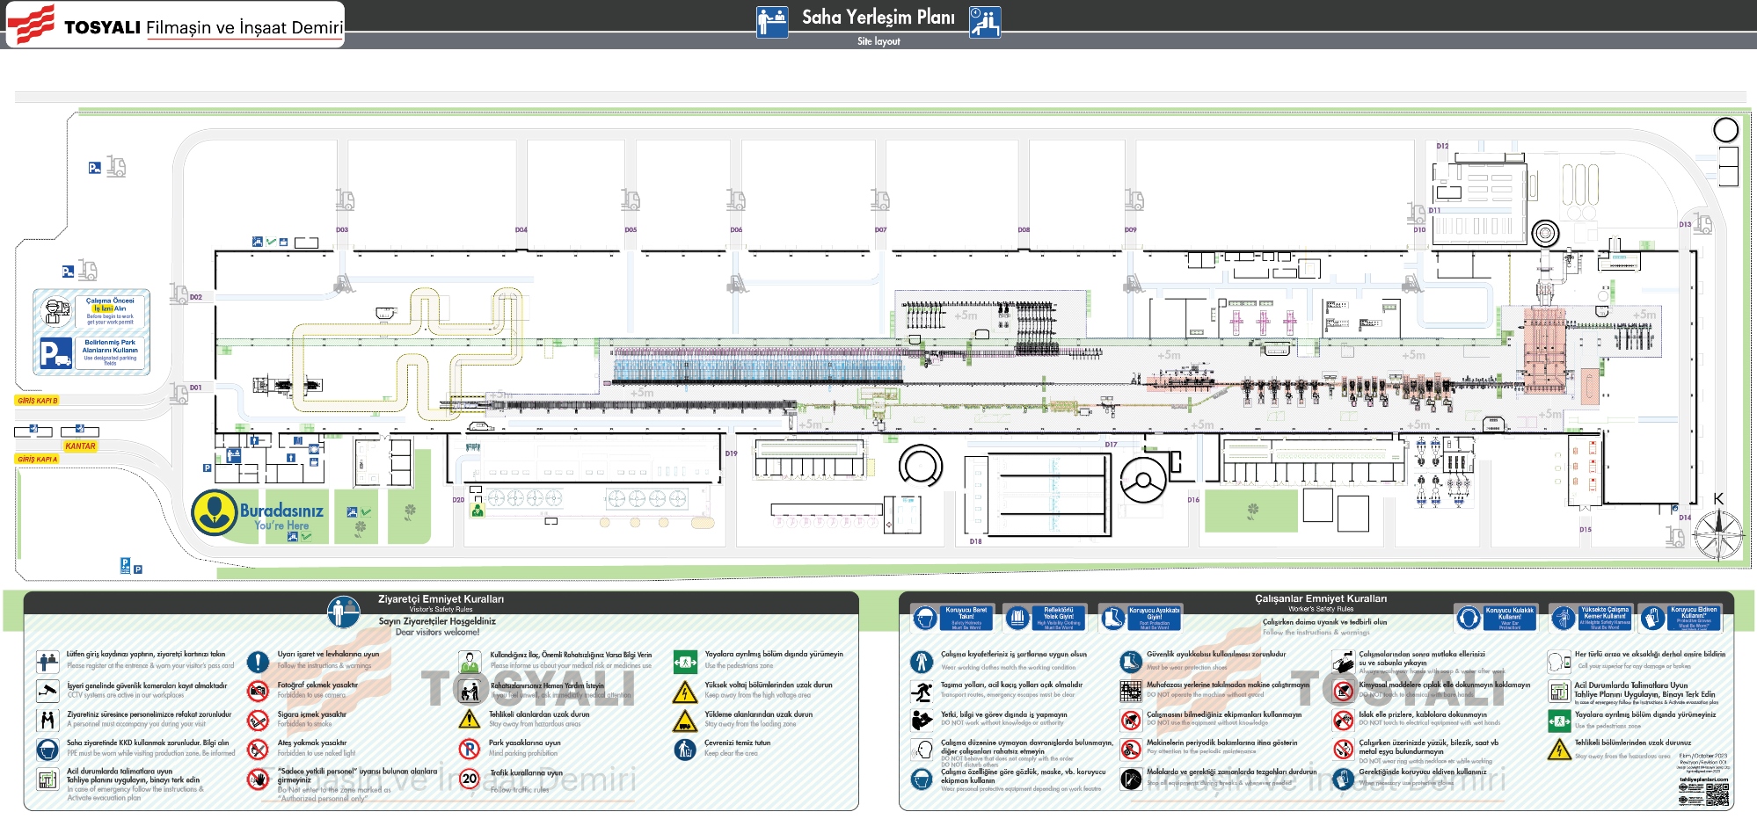Screen dimensions: 1757x819
Task: Click the high voltage warning triangle in visitor rules
Action: 684,692
